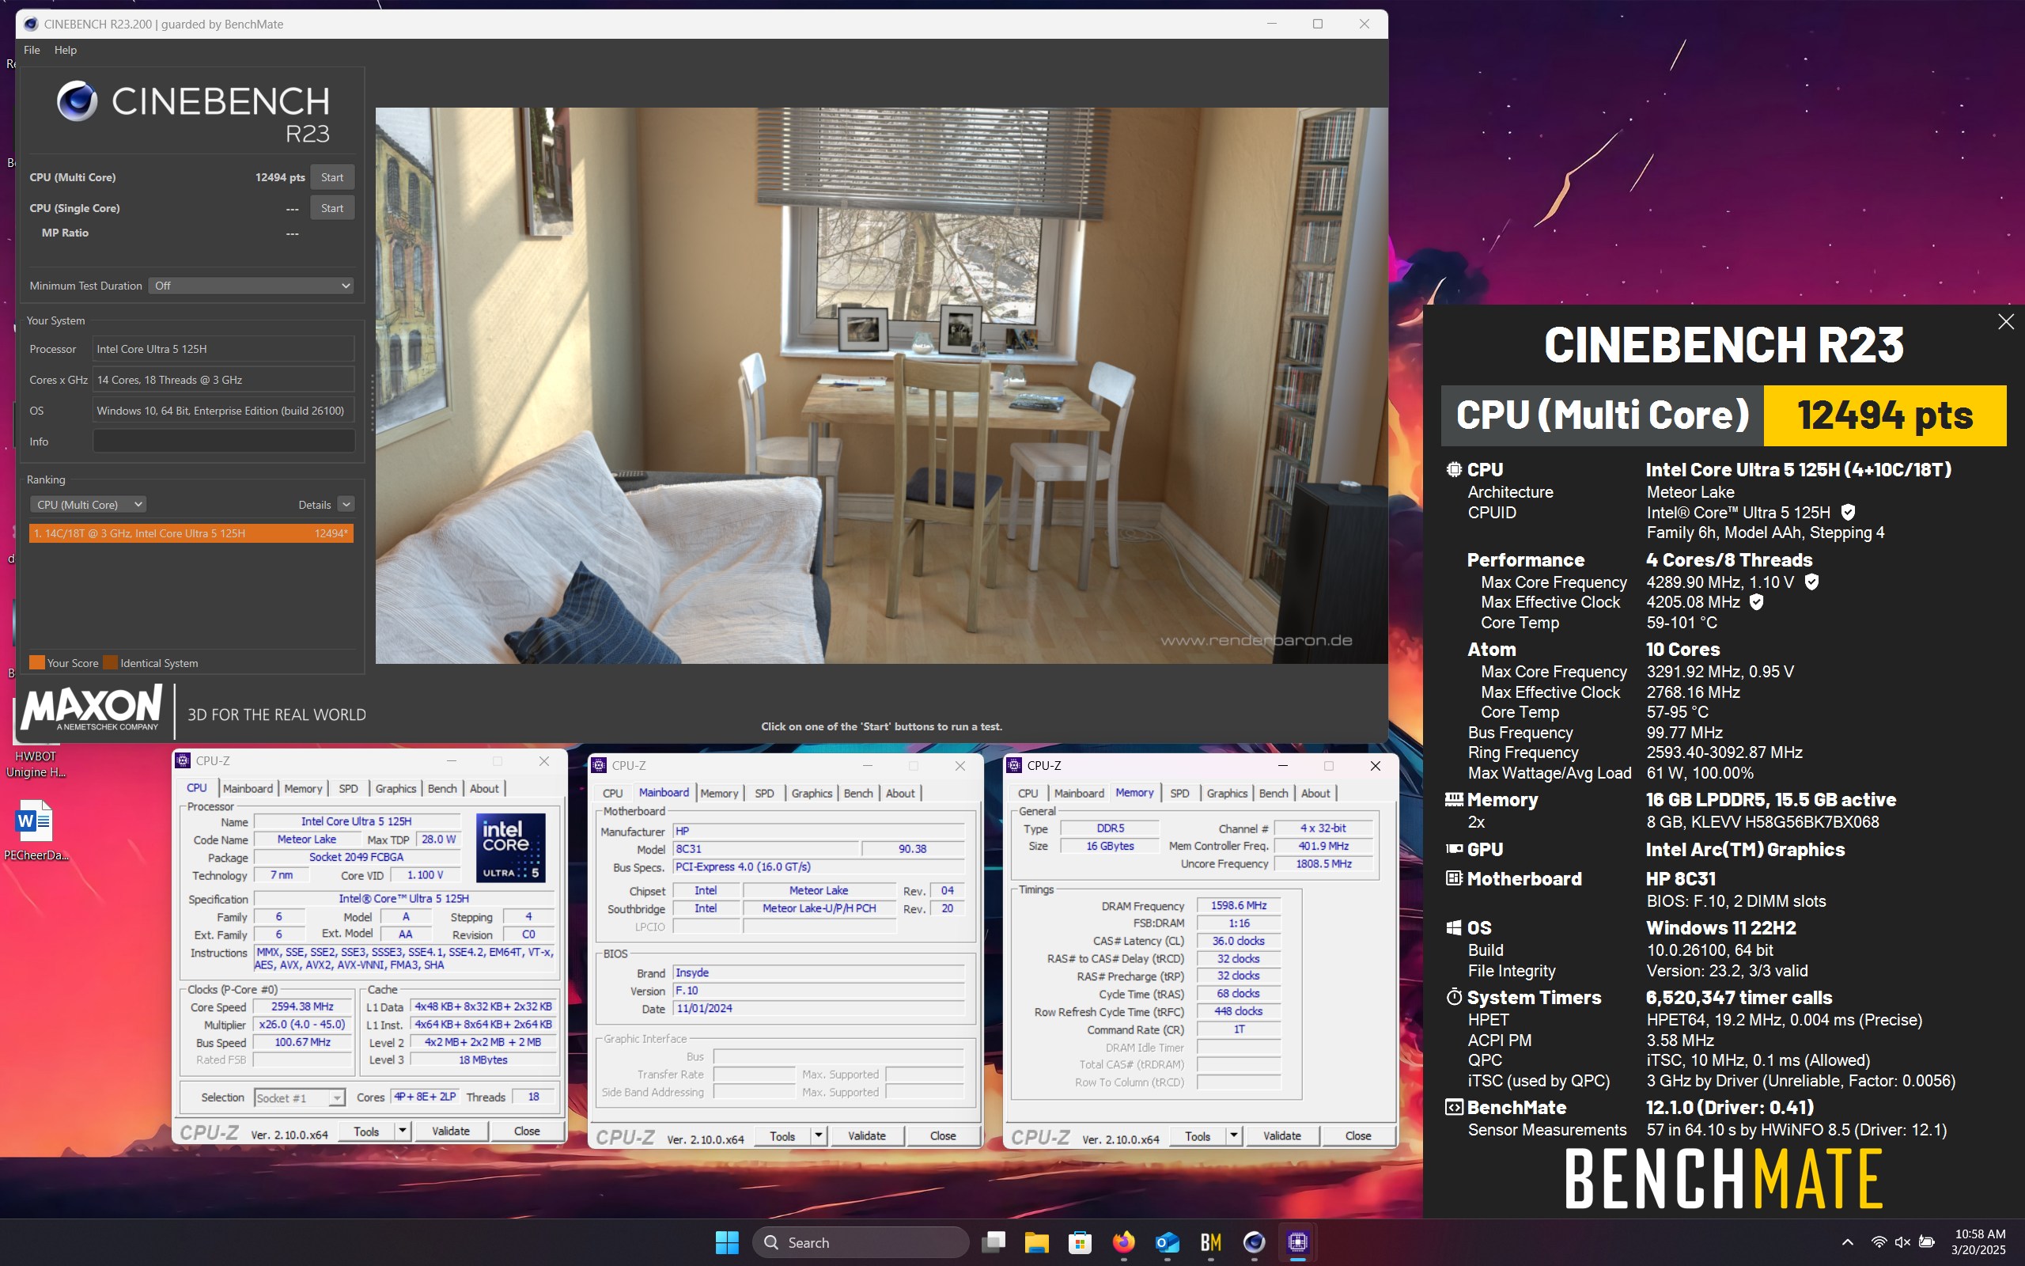Click the 12494 pts score in BenchMate
The width and height of the screenshot is (2025, 1266).
tap(1884, 415)
